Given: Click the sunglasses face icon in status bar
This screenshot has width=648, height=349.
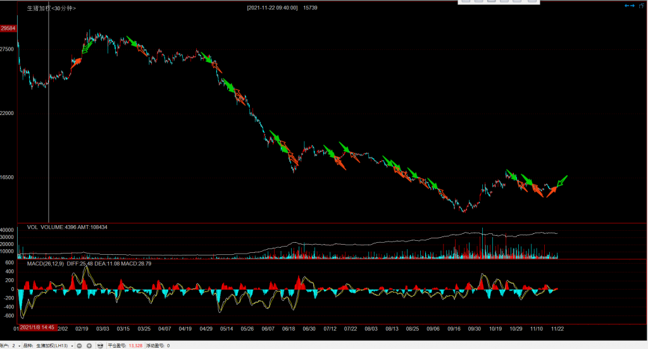Looking at the screenshot, I should (x=100, y=346).
